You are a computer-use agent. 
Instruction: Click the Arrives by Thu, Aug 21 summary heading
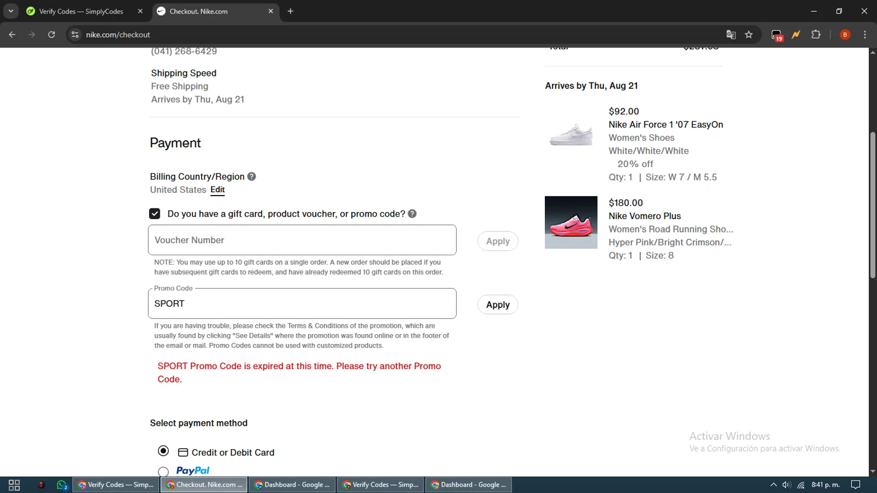592,86
